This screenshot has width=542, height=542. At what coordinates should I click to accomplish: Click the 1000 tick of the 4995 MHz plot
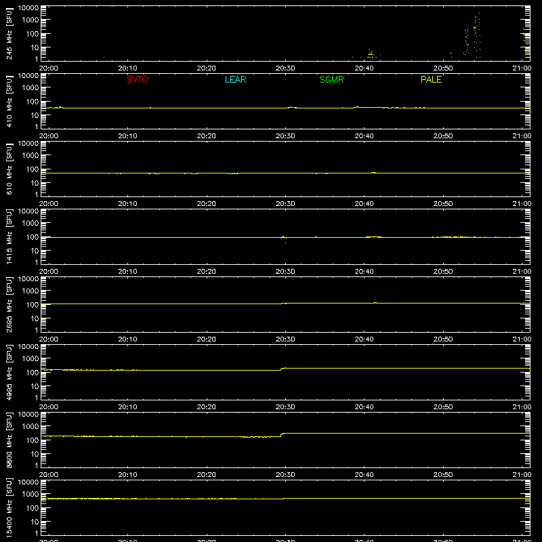point(30,359)
